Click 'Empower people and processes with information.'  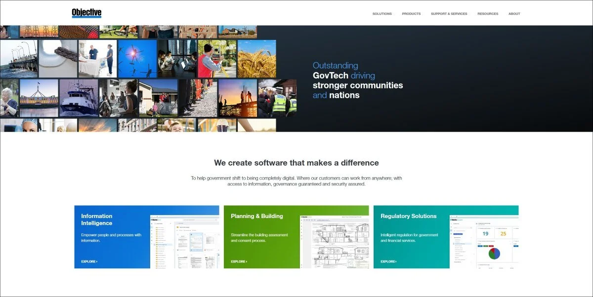click(x=111, y=238)
